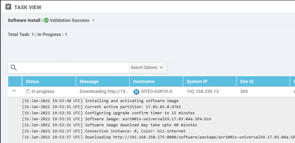The width and height of the screenshot is (295, 143).
Task: Click the Software Install heading text
Action: point(24,20)
